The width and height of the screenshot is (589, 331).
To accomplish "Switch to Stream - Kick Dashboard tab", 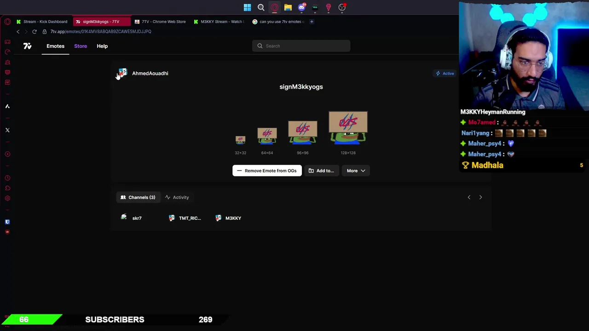I will coord(42,22).
